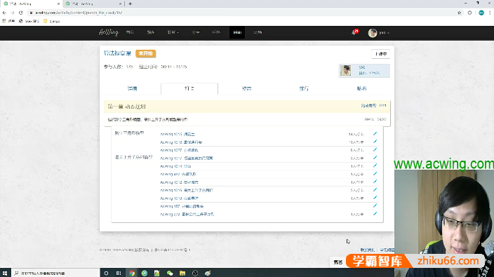The image size is (494, 277).
Task: Click the Windows taskbar search box
Action: tap(55, 273)
